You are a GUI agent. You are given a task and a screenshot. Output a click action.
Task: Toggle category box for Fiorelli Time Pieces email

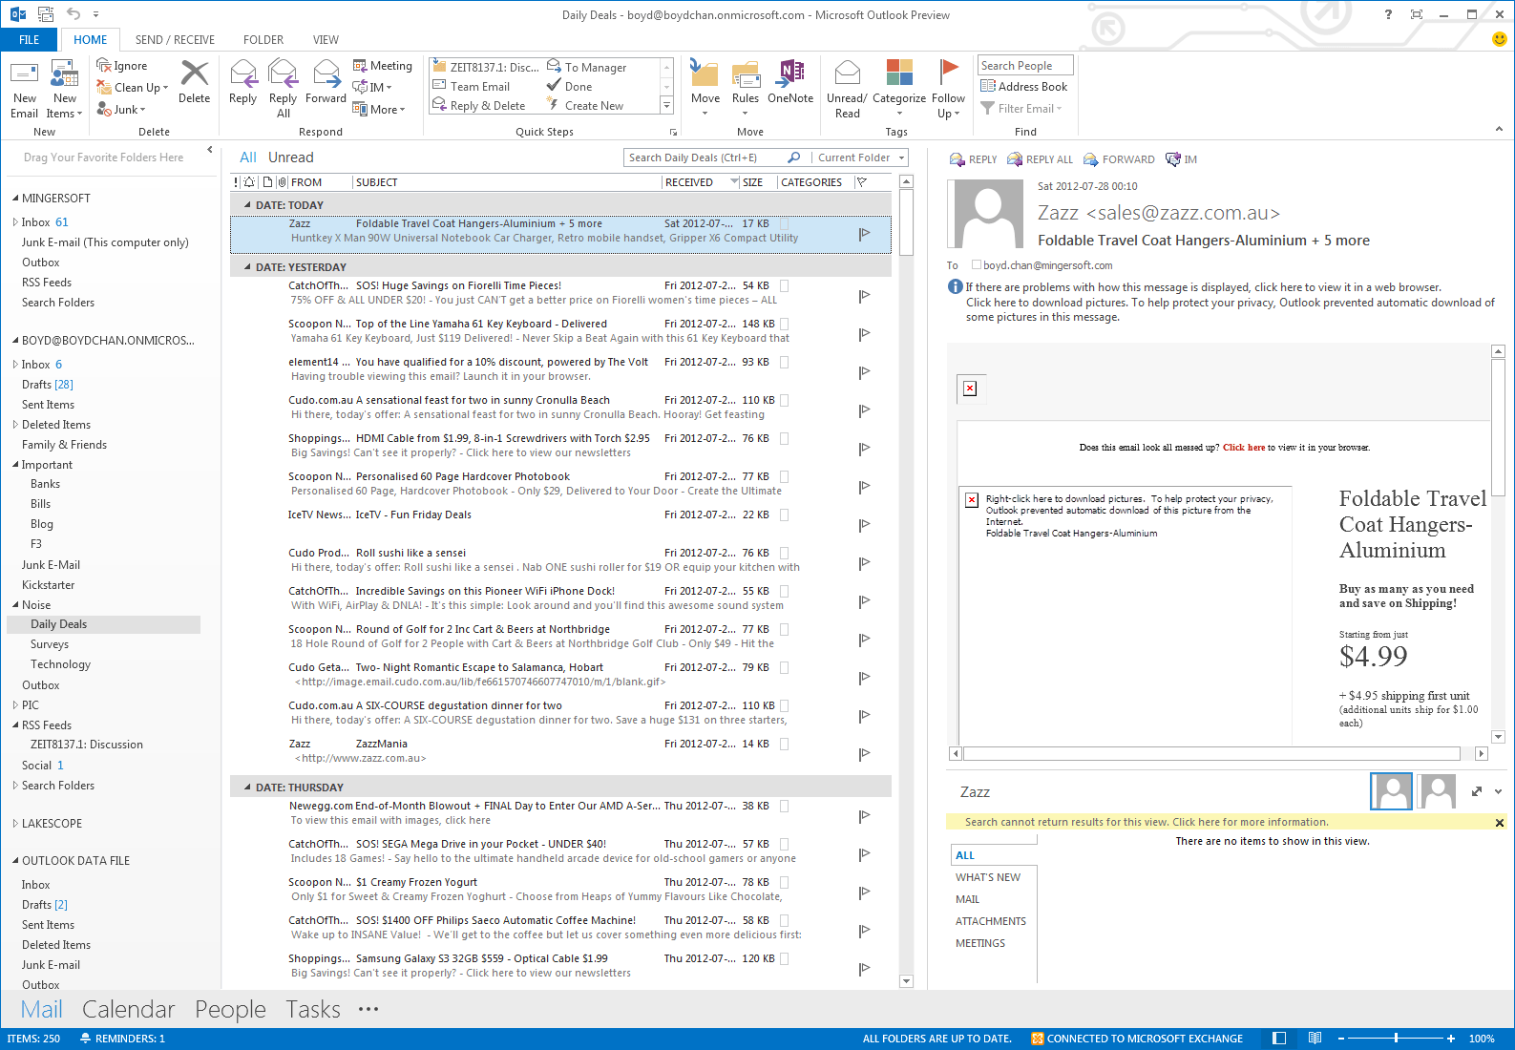click(784, 285)
